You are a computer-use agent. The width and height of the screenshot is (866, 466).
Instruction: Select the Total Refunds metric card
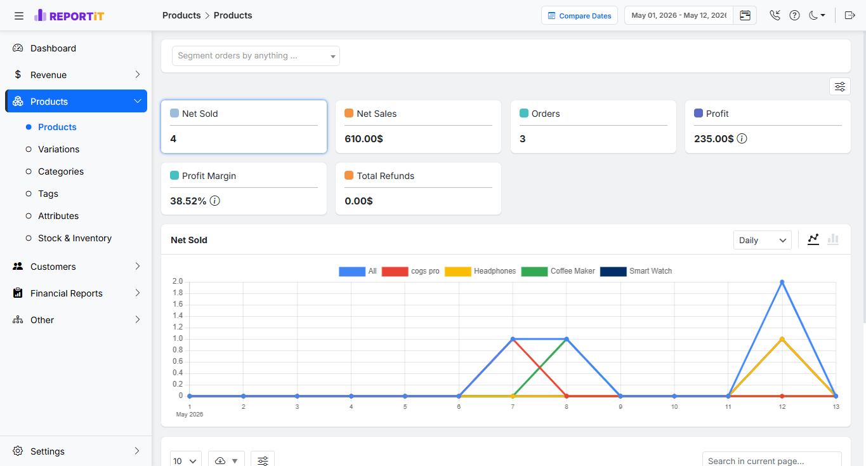419,189
